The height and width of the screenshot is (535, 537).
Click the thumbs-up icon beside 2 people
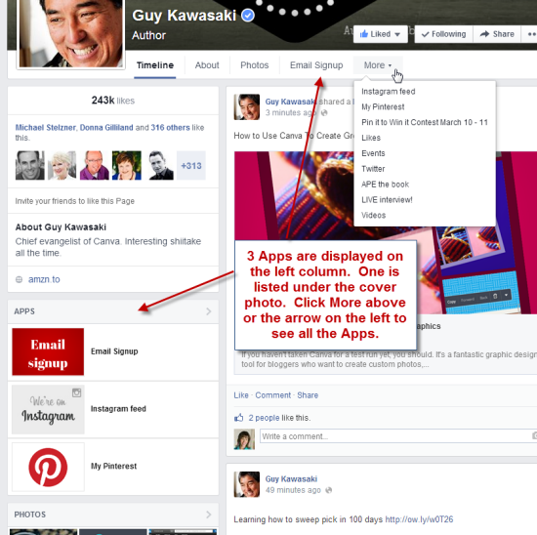[x=238, y=418]
